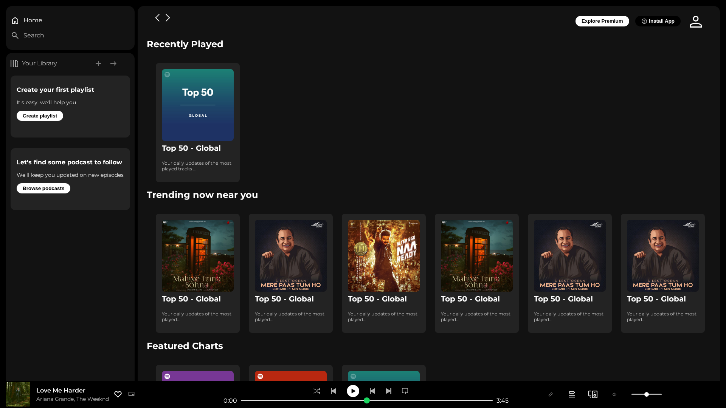
Task: Open the user profile icon
Action: 696,22
